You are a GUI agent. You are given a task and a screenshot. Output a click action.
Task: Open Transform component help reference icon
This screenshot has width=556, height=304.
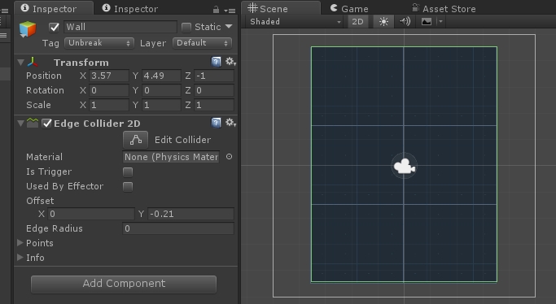point(216,62)
